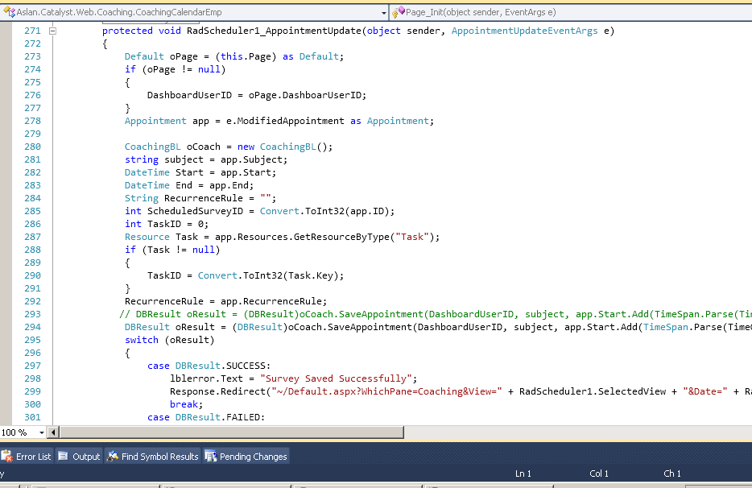Image resolution: width=752 pixels, height=488 pixels.
Task: Collapse the RadScheduler1_AppointmentUpdate method outline
Action: click(53, 31)
